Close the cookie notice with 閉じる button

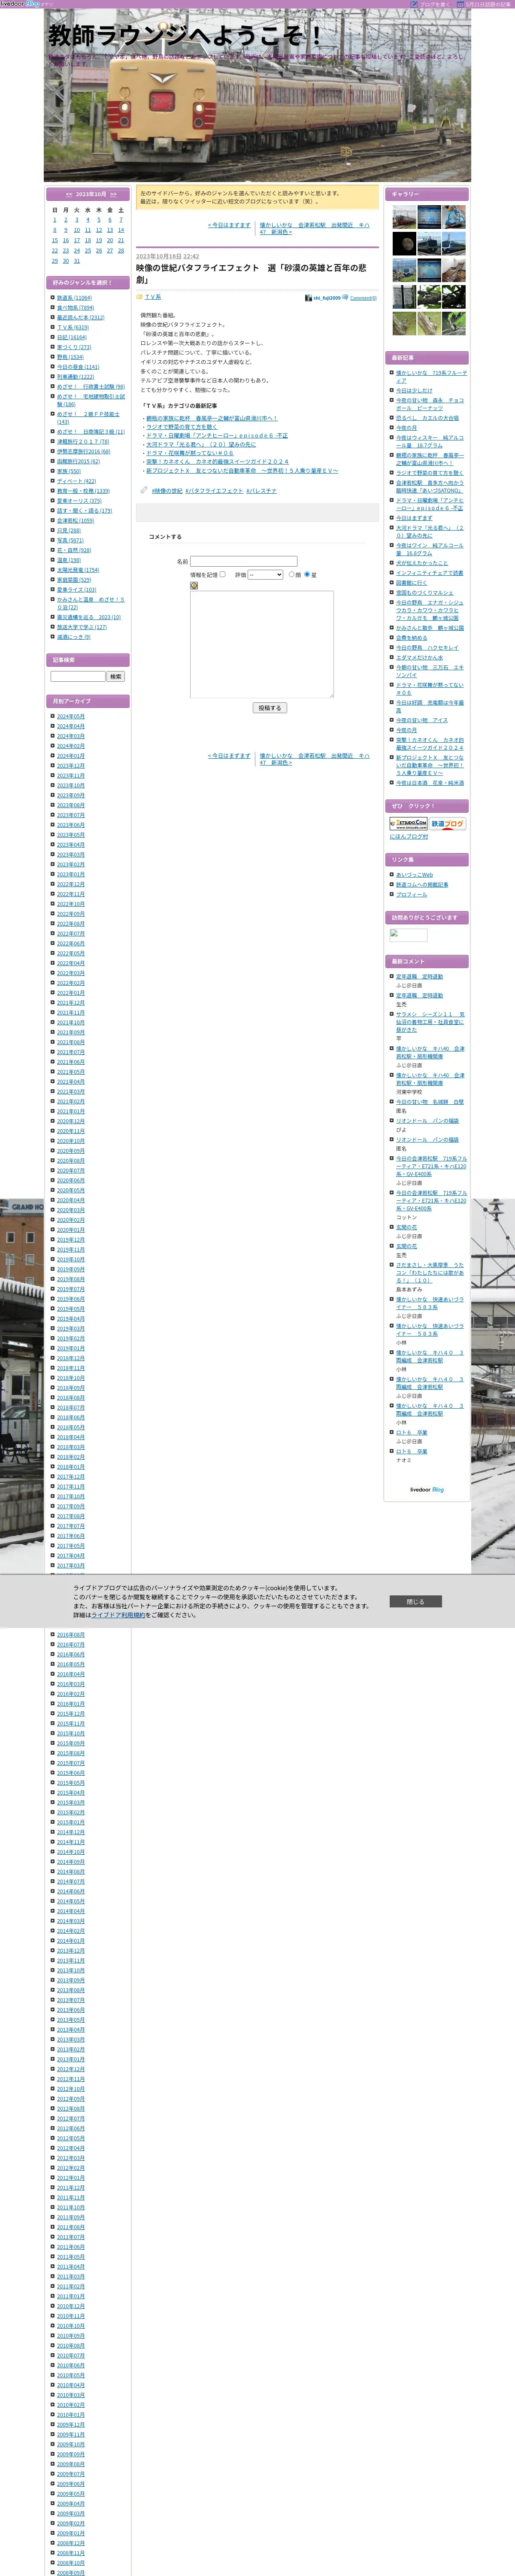point(415,1601)
